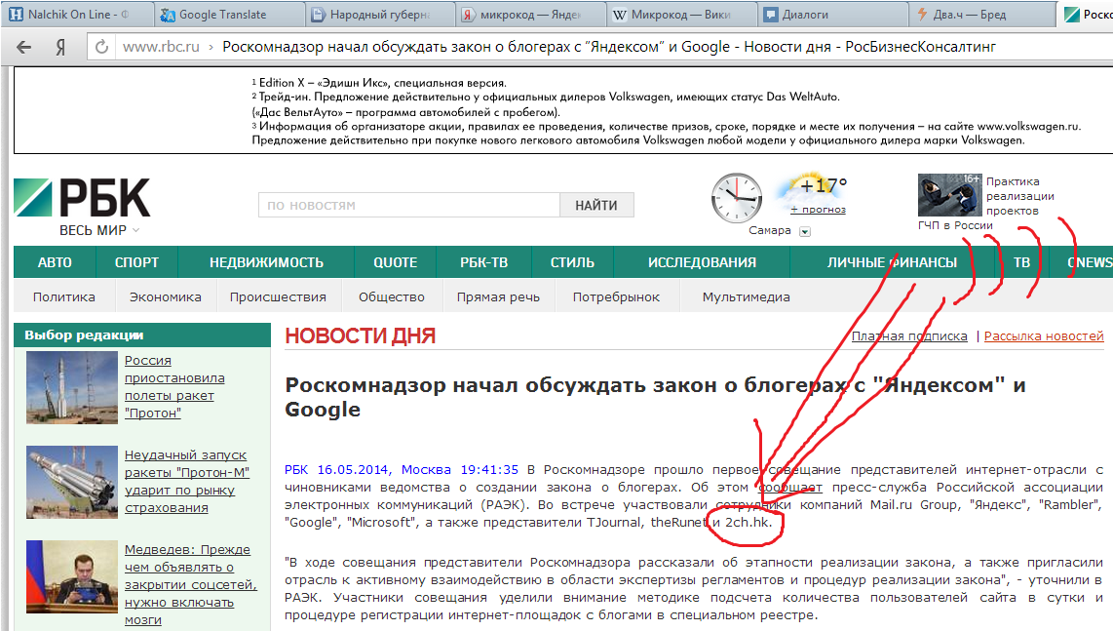Click the article headline about Роскомнадзор
The width and height of the screenshot is (1113, 631).
pos(655,397)
